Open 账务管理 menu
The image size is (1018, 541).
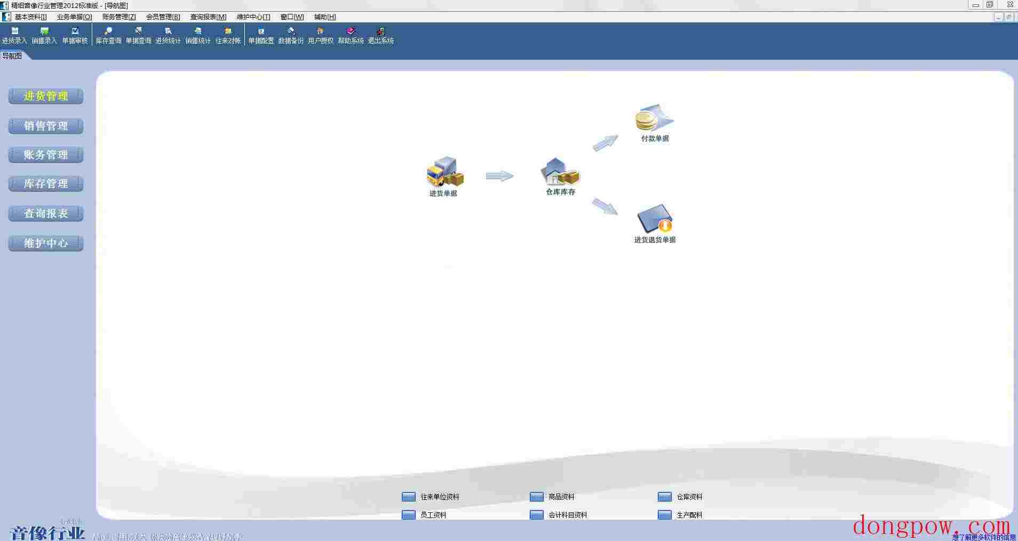click(x=119, y=17)
